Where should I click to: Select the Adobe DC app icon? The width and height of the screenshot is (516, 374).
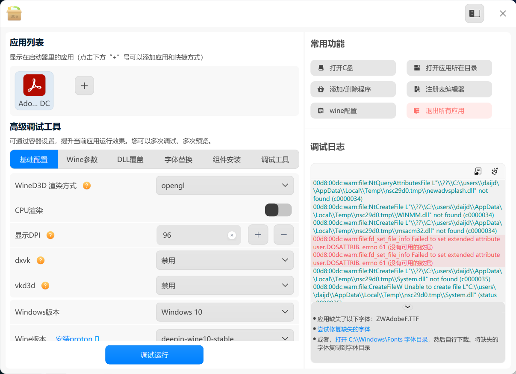click(34, 91)
